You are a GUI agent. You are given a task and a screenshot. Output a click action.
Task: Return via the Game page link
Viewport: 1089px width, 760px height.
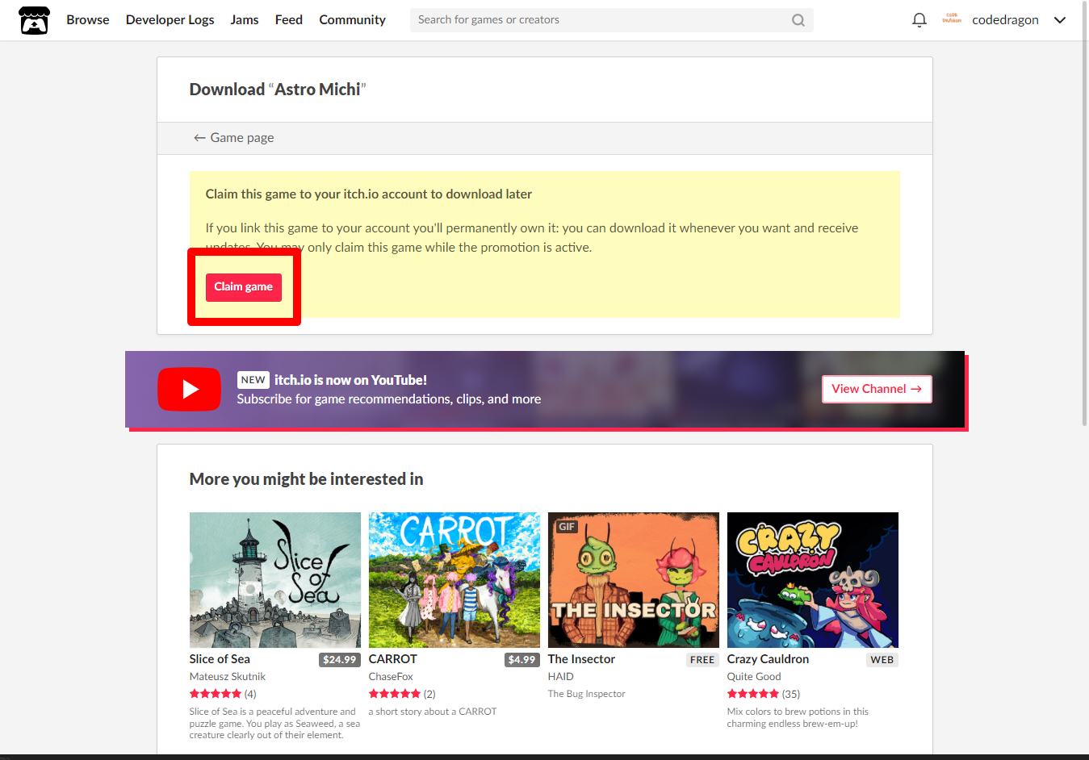(x=233, y=138)
